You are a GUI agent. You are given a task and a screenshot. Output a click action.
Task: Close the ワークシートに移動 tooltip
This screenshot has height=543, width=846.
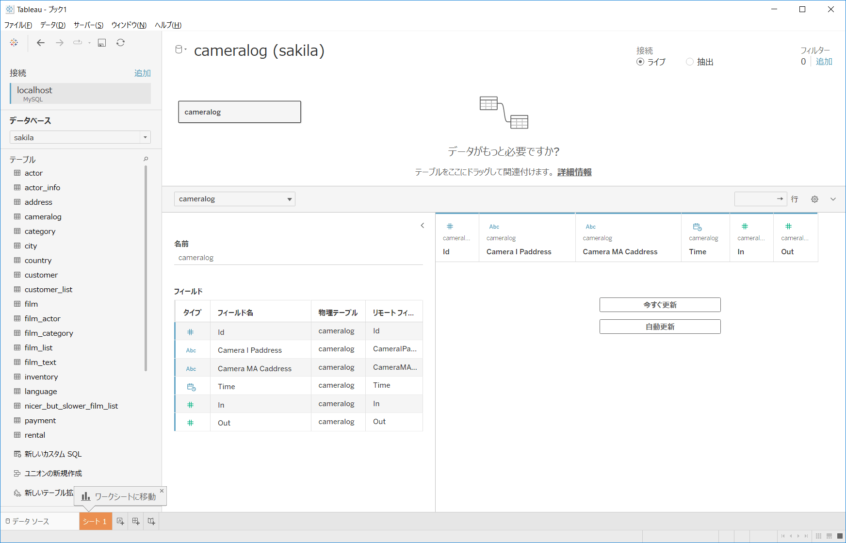coord(162,491)
